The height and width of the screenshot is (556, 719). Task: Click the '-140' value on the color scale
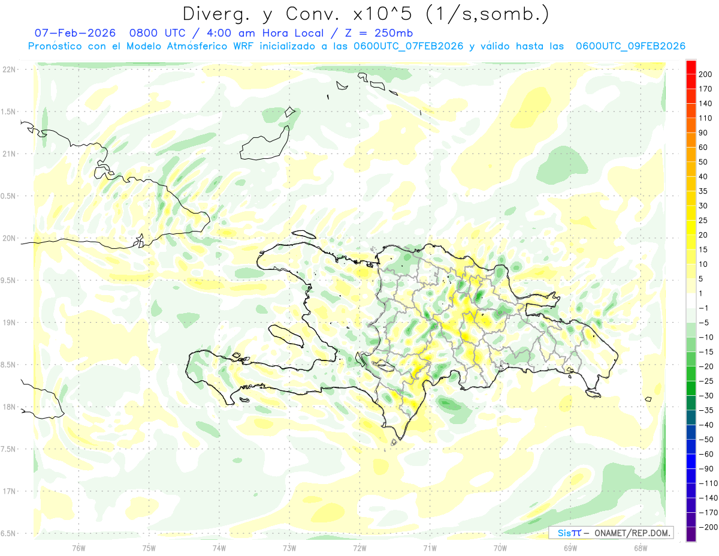[x=709, y=498]
